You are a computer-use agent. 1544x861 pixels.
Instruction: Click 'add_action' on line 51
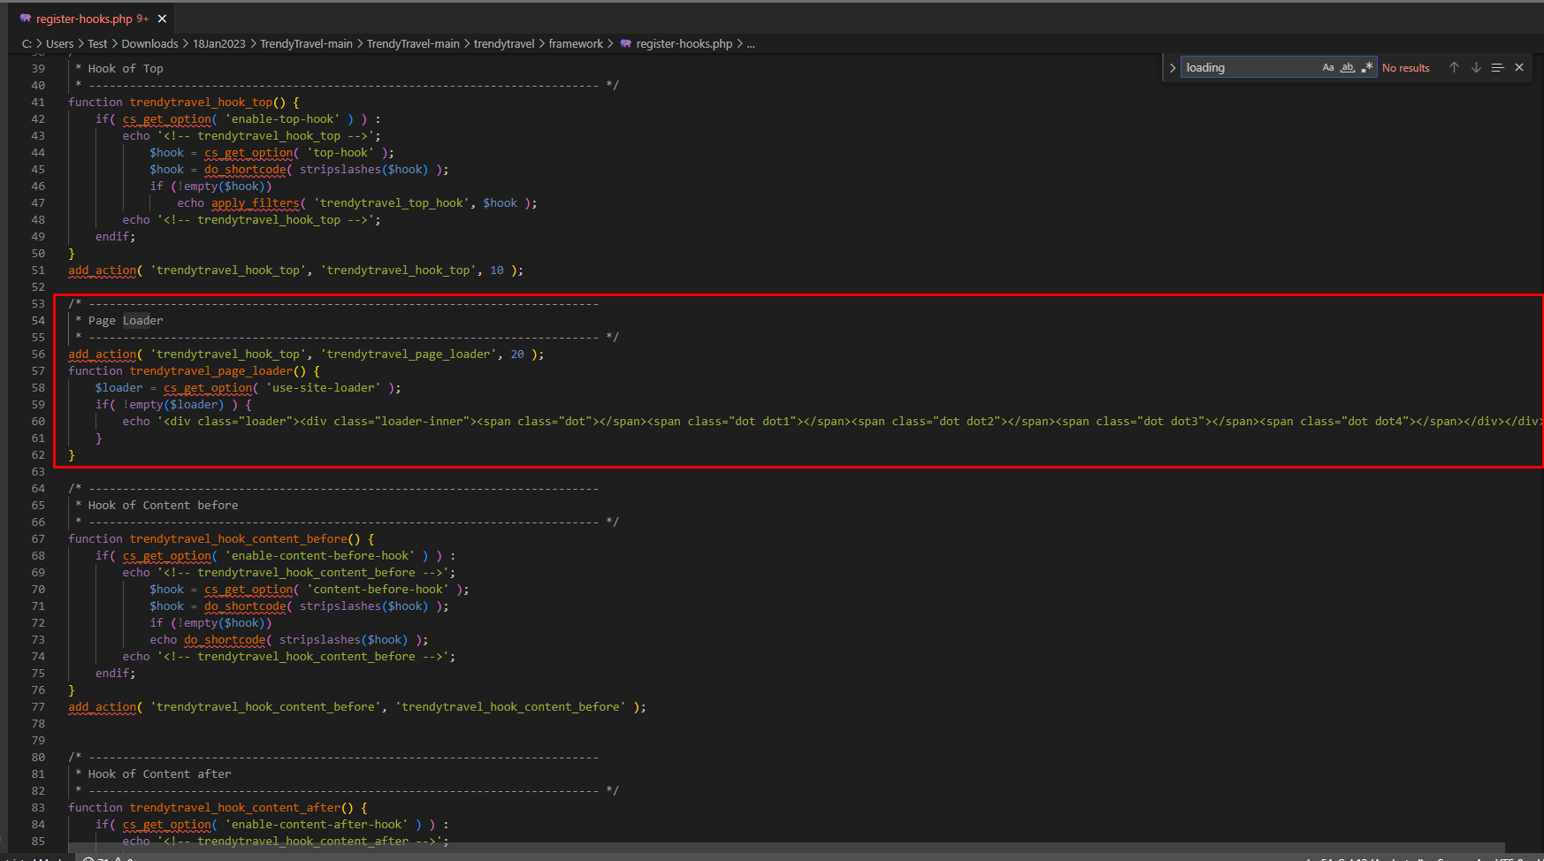102,270
